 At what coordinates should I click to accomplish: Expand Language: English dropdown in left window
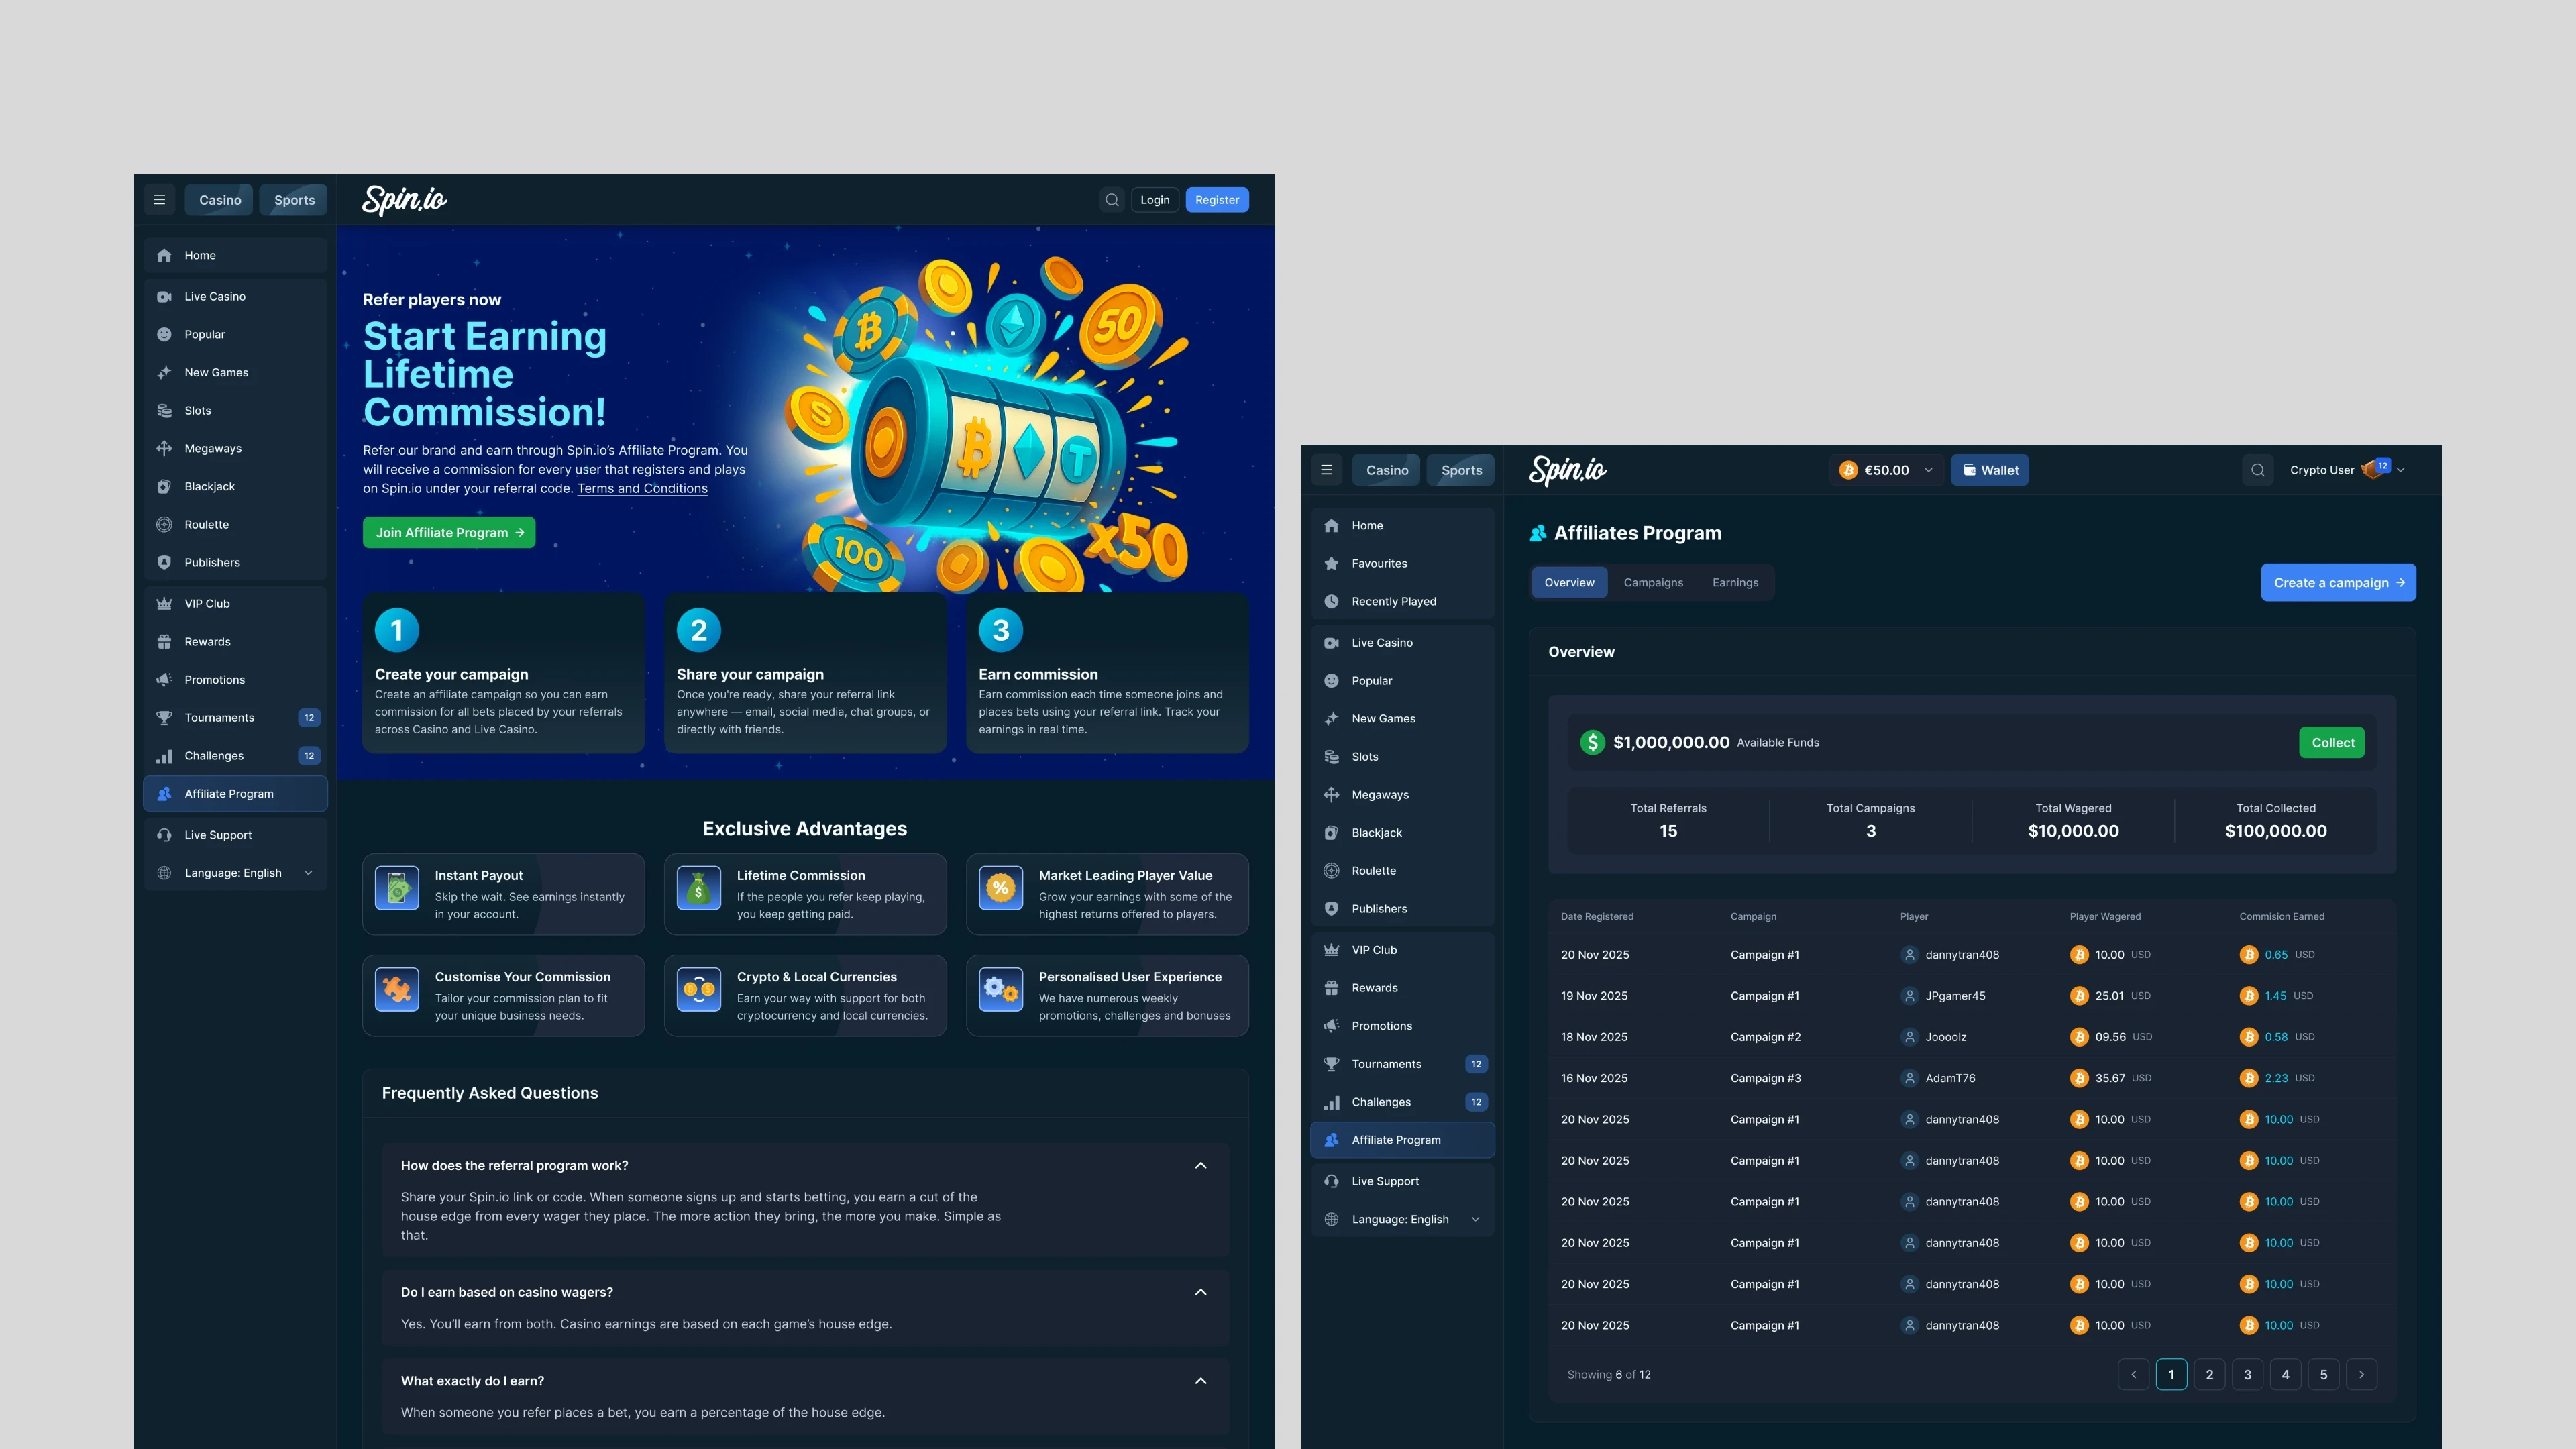pyautogui.click(x=235, y=873)
